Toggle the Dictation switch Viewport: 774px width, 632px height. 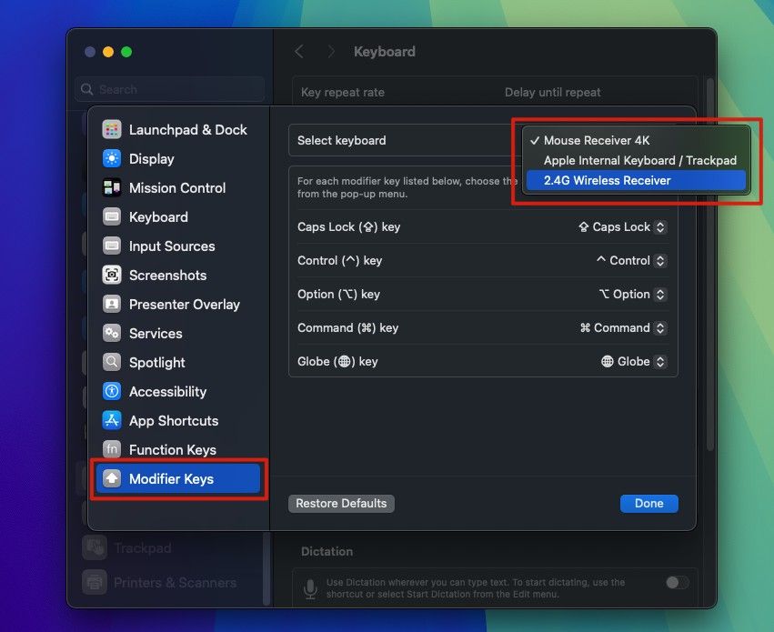pyautogui.click(x=677, y=583)
